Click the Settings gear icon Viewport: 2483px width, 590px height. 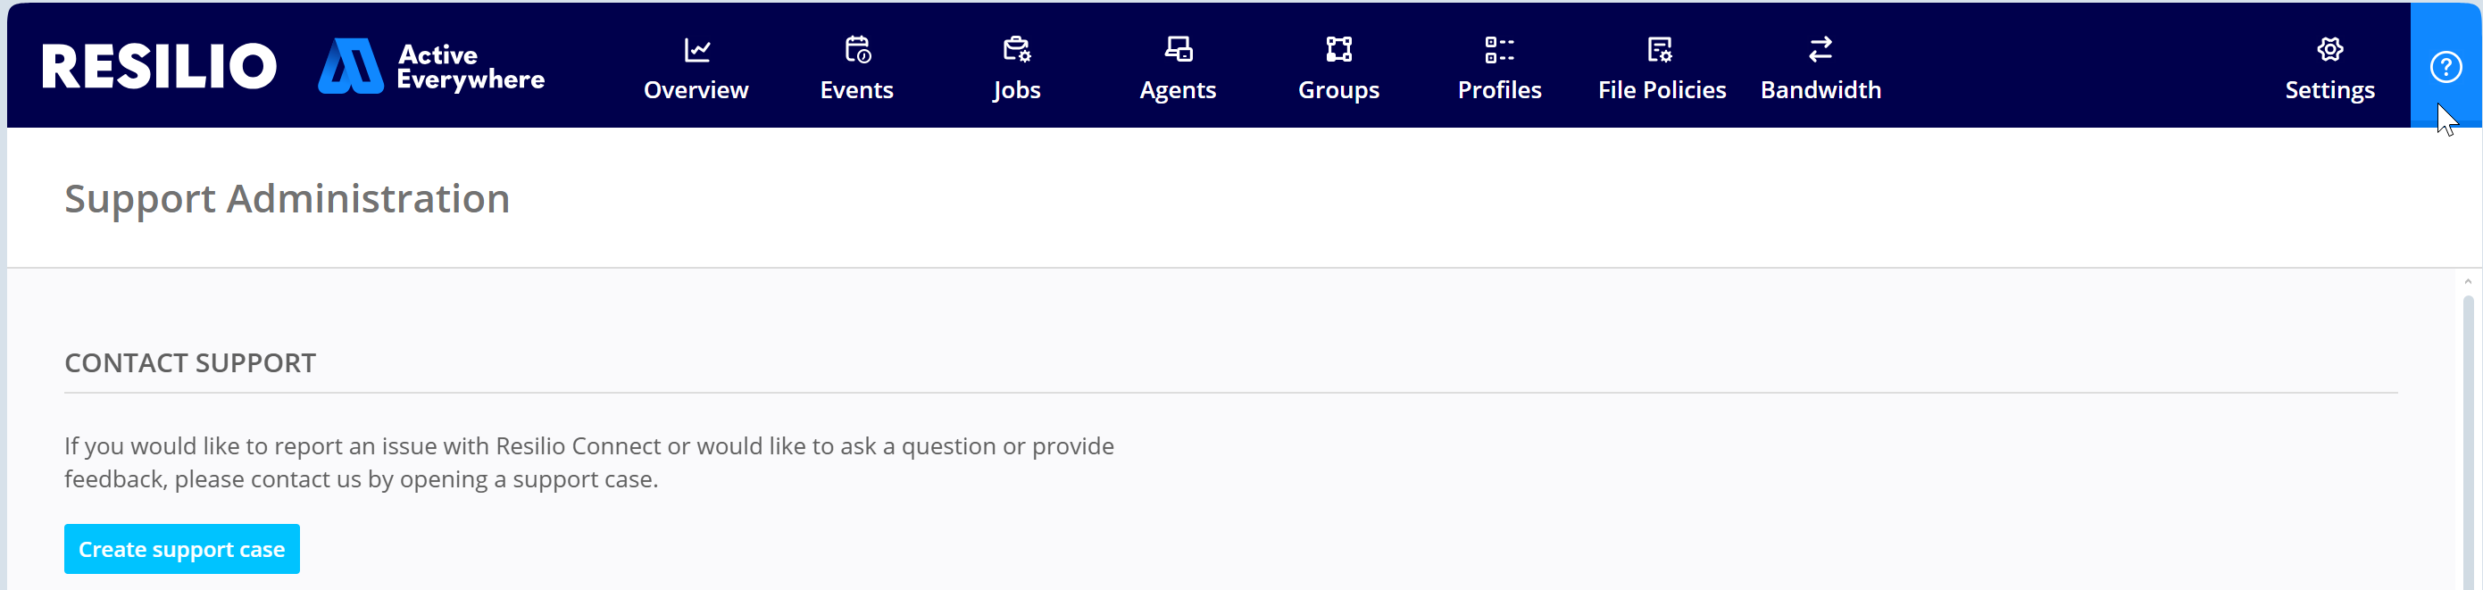tap(2329, 49)
